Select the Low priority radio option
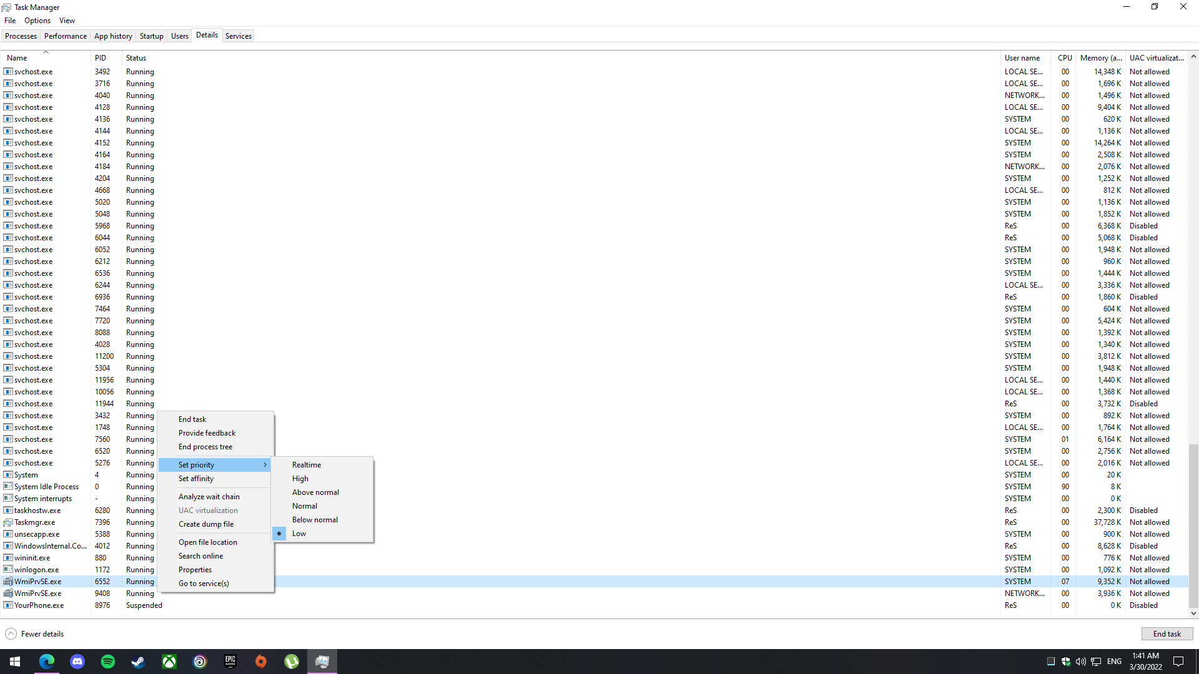Screen dimensions: 1199x674 point(299,534)
